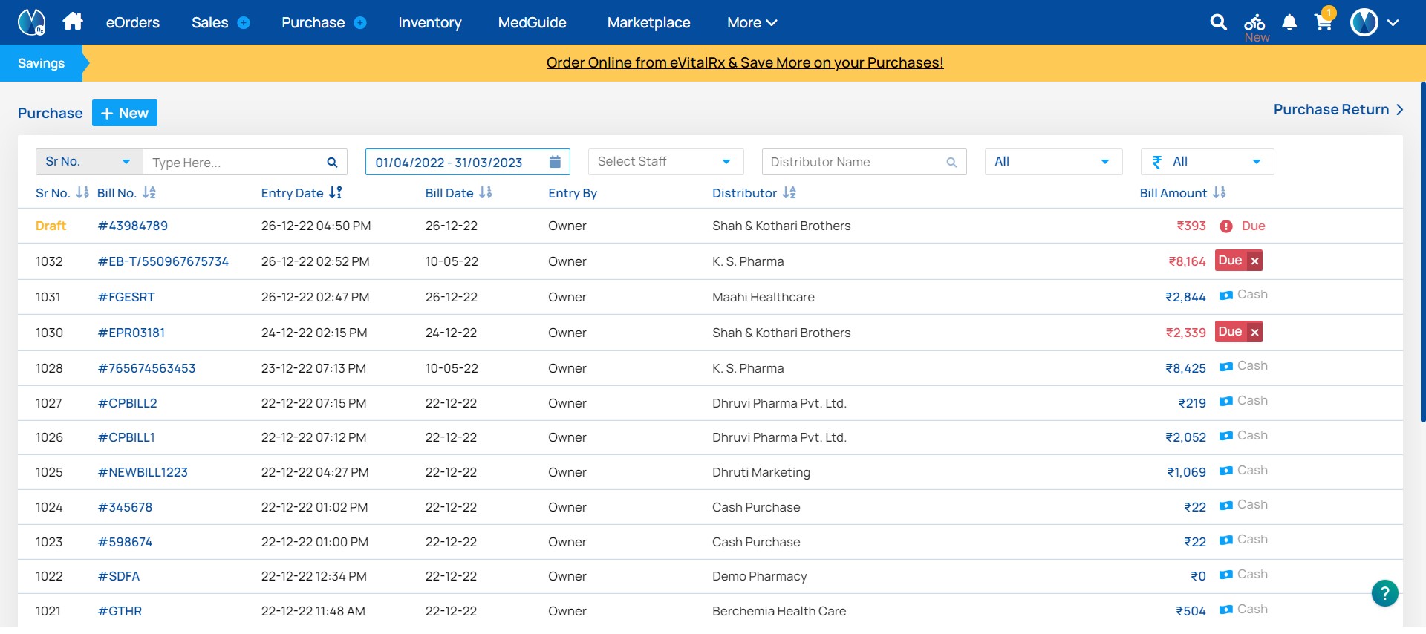This screenshot has height=634, width=1426.
Task: Open the All status dropdown
Action: tap(1053, 162)
